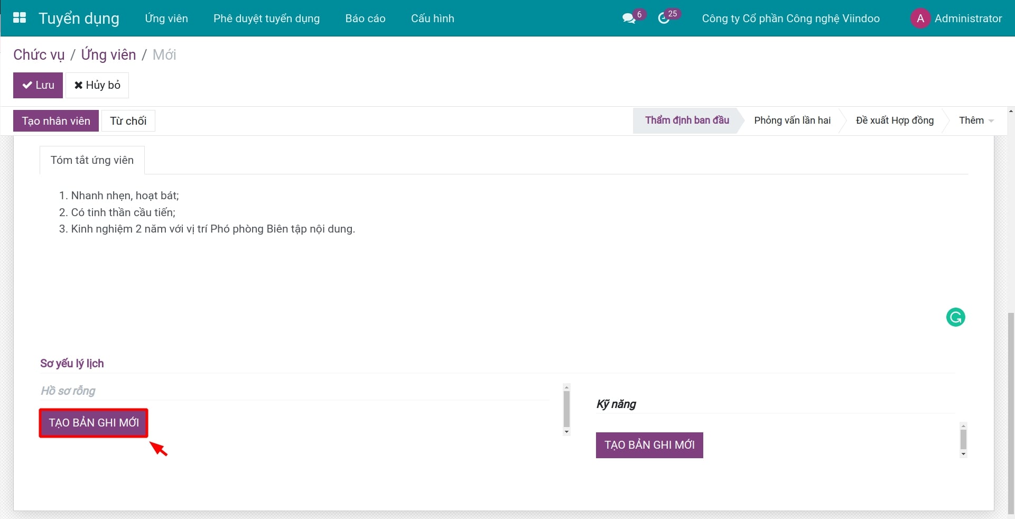Click the Administrator avatar icon
The width and height of the screenshot is (1015, 519).
920,18
